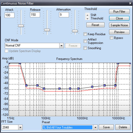
Task: Save the current preset
Action: click(x=106, y=127)
